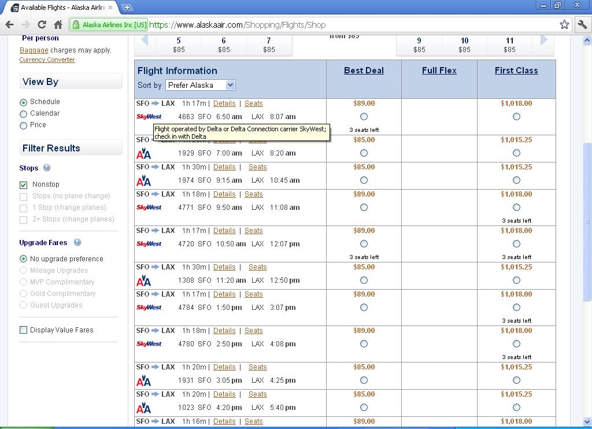592x429 pixels.
Task: Select $1,018.00 First Class for flight 4720
Action: pos(516,243)
